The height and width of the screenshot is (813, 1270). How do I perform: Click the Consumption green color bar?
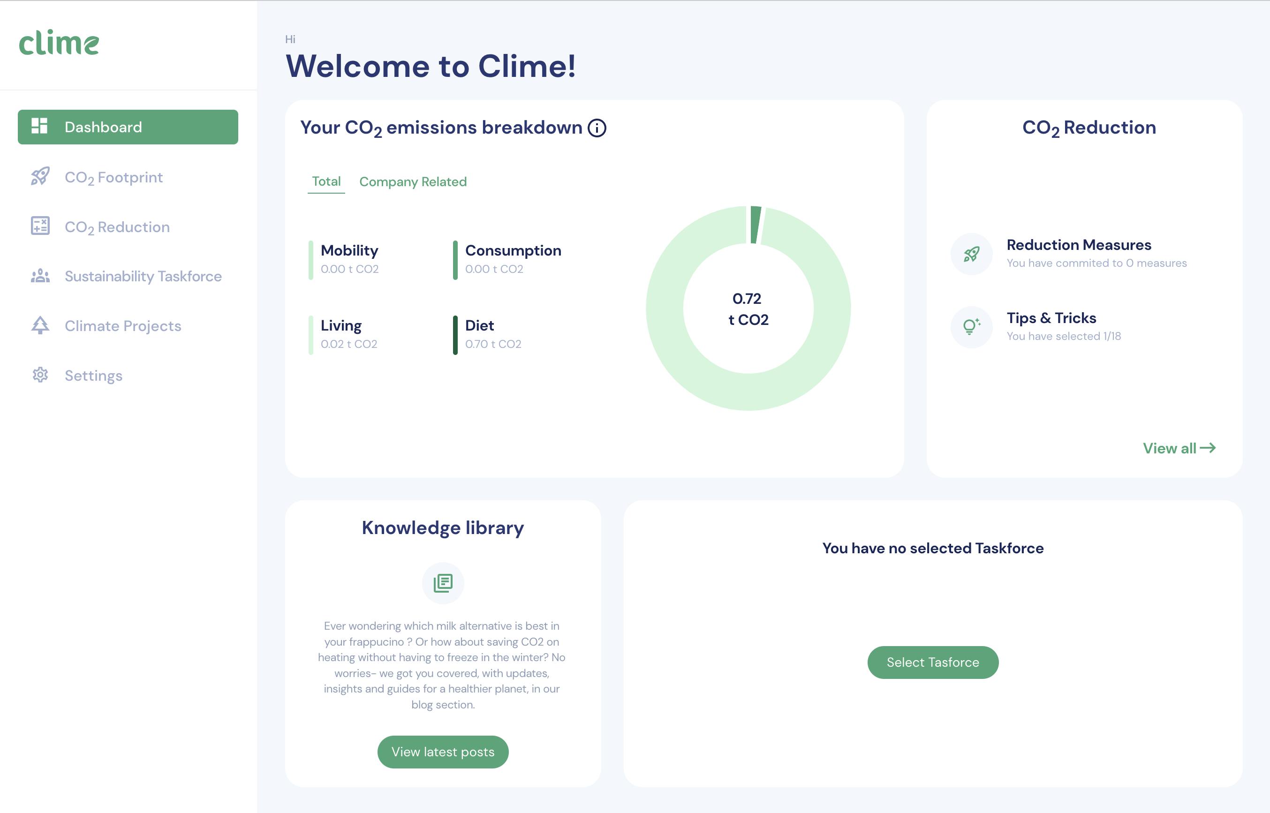tap(455, 260)
